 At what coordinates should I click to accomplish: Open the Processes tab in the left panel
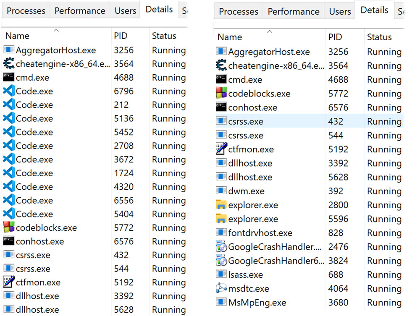(x=26, y=11)
